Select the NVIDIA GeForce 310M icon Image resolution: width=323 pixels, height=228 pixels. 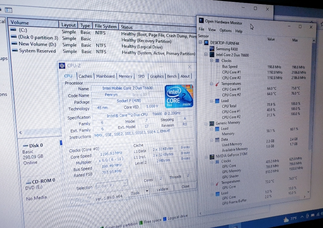(212, 157)
